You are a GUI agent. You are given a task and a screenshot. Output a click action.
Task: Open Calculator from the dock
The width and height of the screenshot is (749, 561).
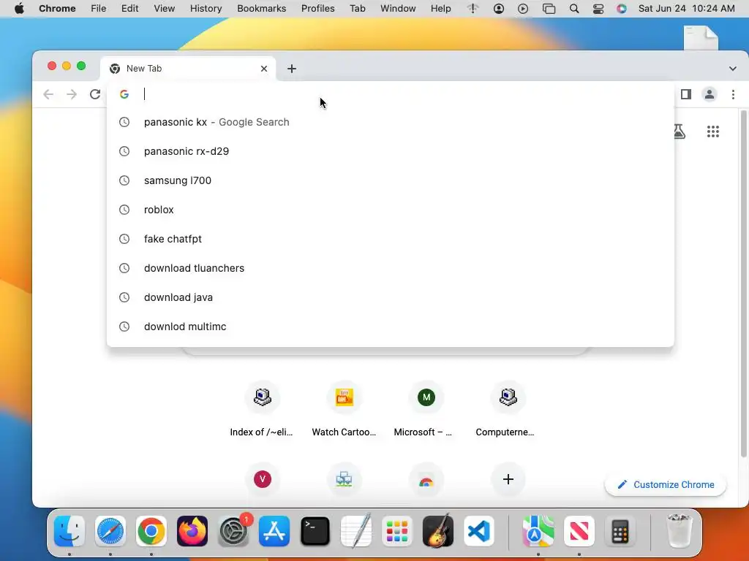tap(620, 531)
